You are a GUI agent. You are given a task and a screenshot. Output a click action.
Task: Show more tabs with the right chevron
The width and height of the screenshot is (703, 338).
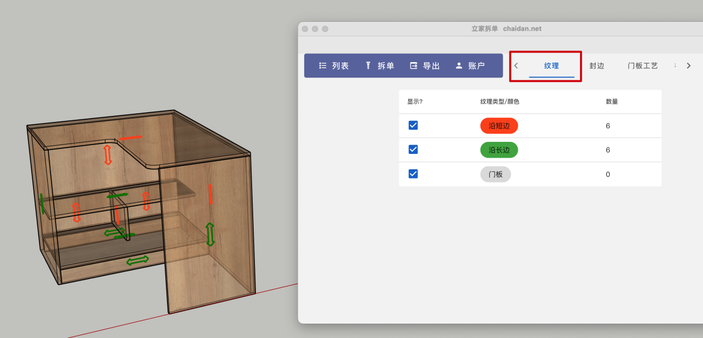[689, 65]
